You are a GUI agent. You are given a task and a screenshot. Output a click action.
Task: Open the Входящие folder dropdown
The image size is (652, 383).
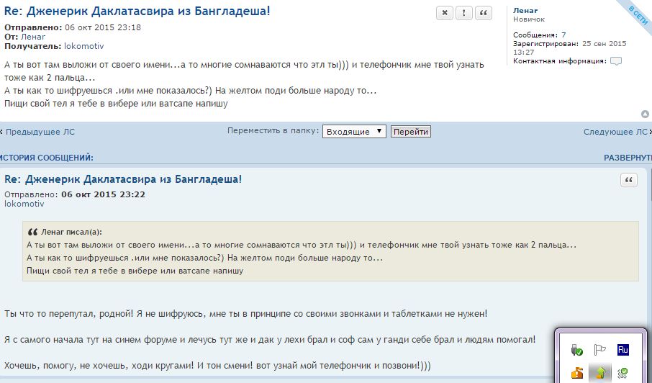pyautogui.click(x=354, y=132)
